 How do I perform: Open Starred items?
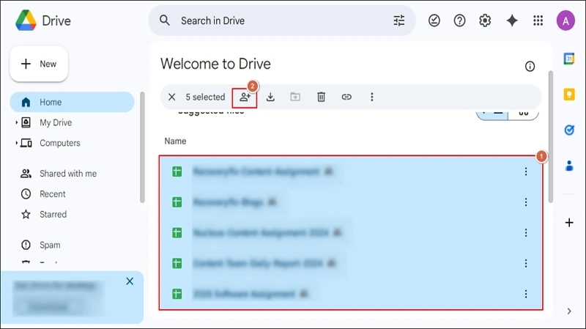53,214
